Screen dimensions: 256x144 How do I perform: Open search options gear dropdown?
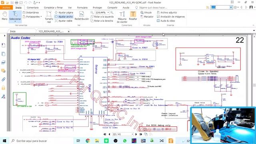[x=236, y=7]
